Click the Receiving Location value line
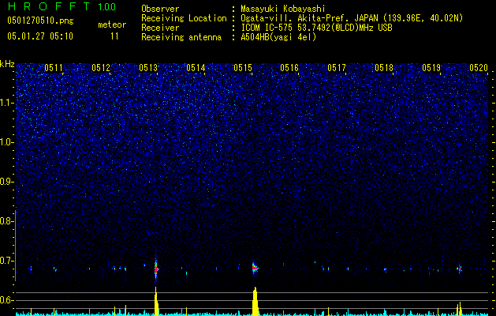The width and height of the screenshot is (496, 316). tap(352, 18)
